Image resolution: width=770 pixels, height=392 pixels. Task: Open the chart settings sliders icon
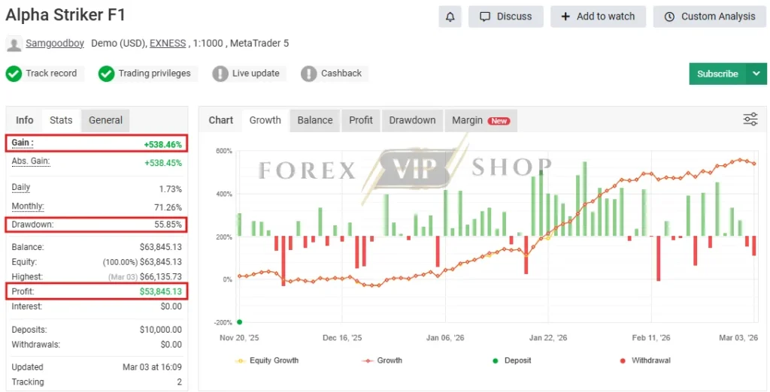tap(750, 119)
